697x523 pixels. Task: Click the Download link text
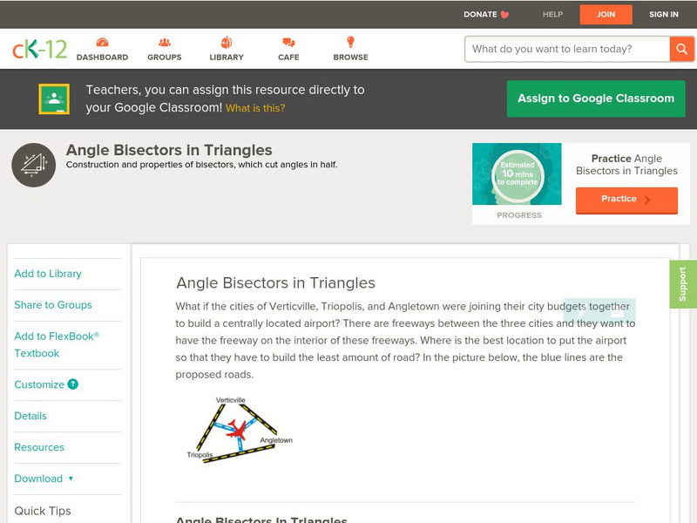tap(38, 479)
